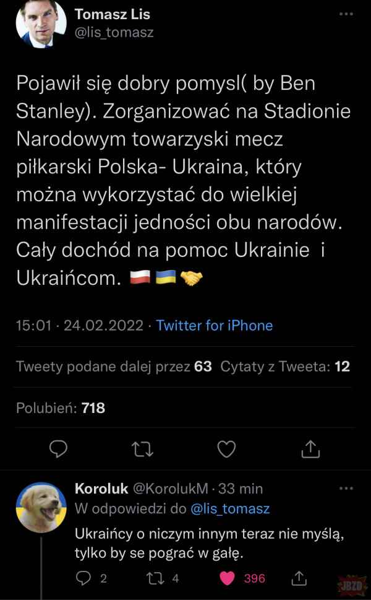View the 718 likes list
The width and height of the screenshot is (371, 600).
tap(61, 407)
